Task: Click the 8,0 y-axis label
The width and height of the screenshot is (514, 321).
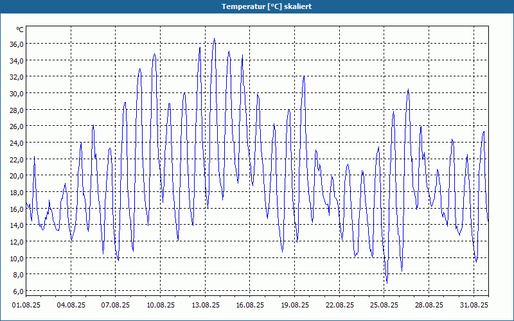Action: 18,275
